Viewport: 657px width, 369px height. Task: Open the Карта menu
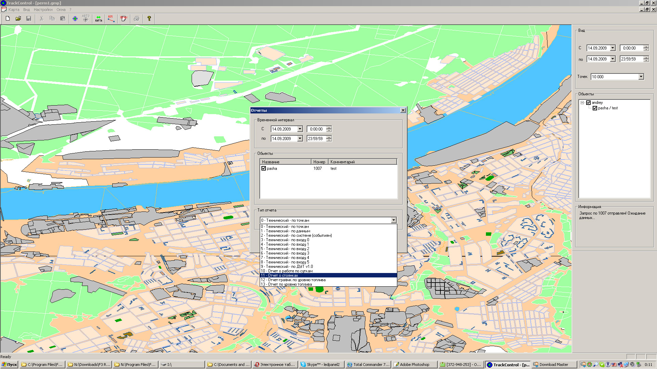coord(14,10)
